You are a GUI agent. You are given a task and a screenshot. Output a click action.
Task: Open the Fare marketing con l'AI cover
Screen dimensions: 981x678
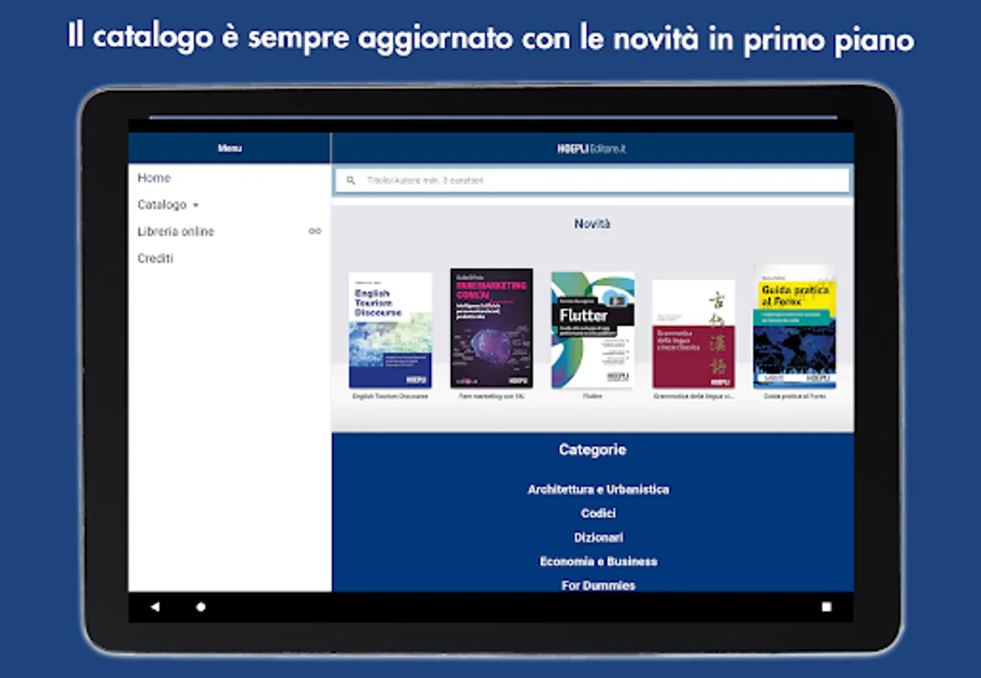coord(491,328)
